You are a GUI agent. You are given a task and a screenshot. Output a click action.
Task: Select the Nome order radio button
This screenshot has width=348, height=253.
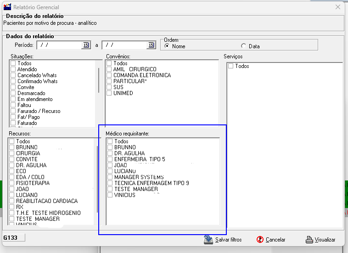(x=167, y=46)
